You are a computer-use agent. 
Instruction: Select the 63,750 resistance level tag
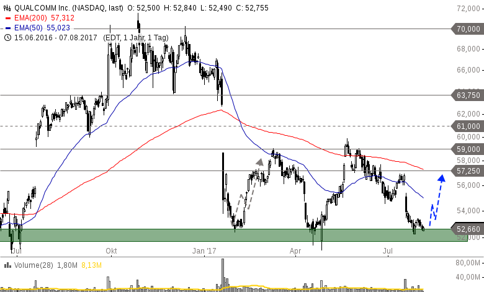pos(467,95)
